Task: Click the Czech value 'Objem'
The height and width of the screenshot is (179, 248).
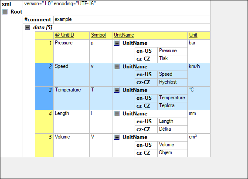Action: (x=173, y=153)
